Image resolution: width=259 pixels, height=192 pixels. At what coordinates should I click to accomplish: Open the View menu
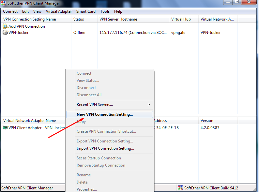tap(37, 11)
